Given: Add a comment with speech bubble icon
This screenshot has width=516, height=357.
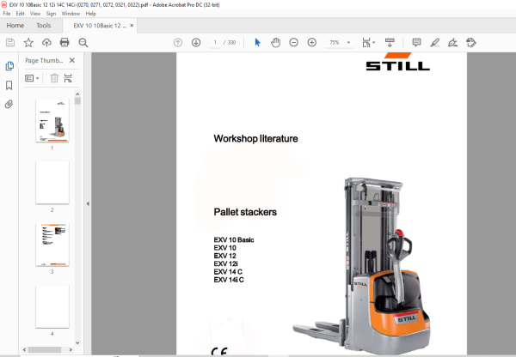Looking at the screenshot, I should 416,42.
